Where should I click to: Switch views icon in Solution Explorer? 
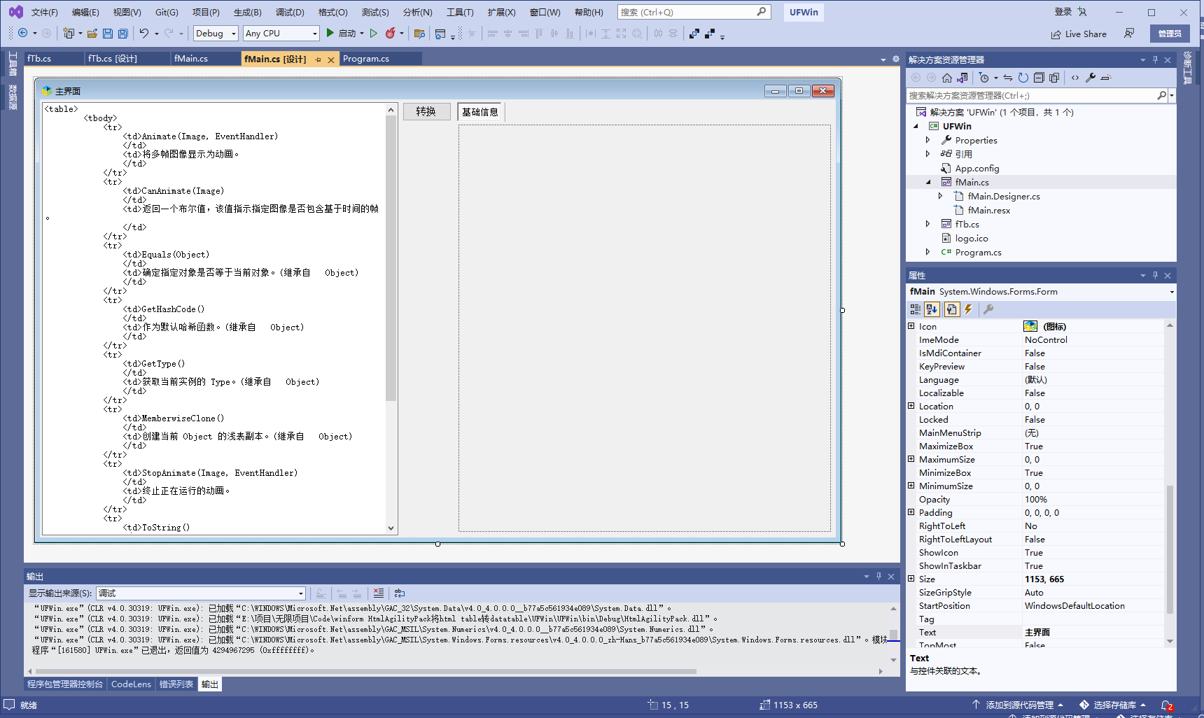tap(962, 78)
